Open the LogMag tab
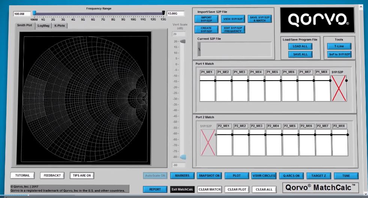The image size is (368, 198). (x=43, y=25)
